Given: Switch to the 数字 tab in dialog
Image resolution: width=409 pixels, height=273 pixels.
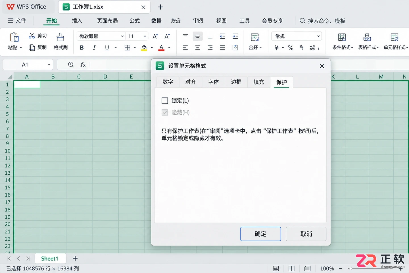Looking at the screenshot, I should [x=168, y=82].
